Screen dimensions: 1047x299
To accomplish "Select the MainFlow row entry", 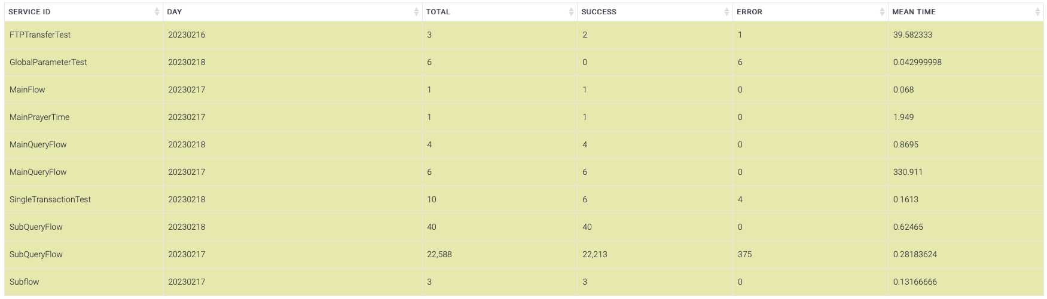I will [28, 90].
